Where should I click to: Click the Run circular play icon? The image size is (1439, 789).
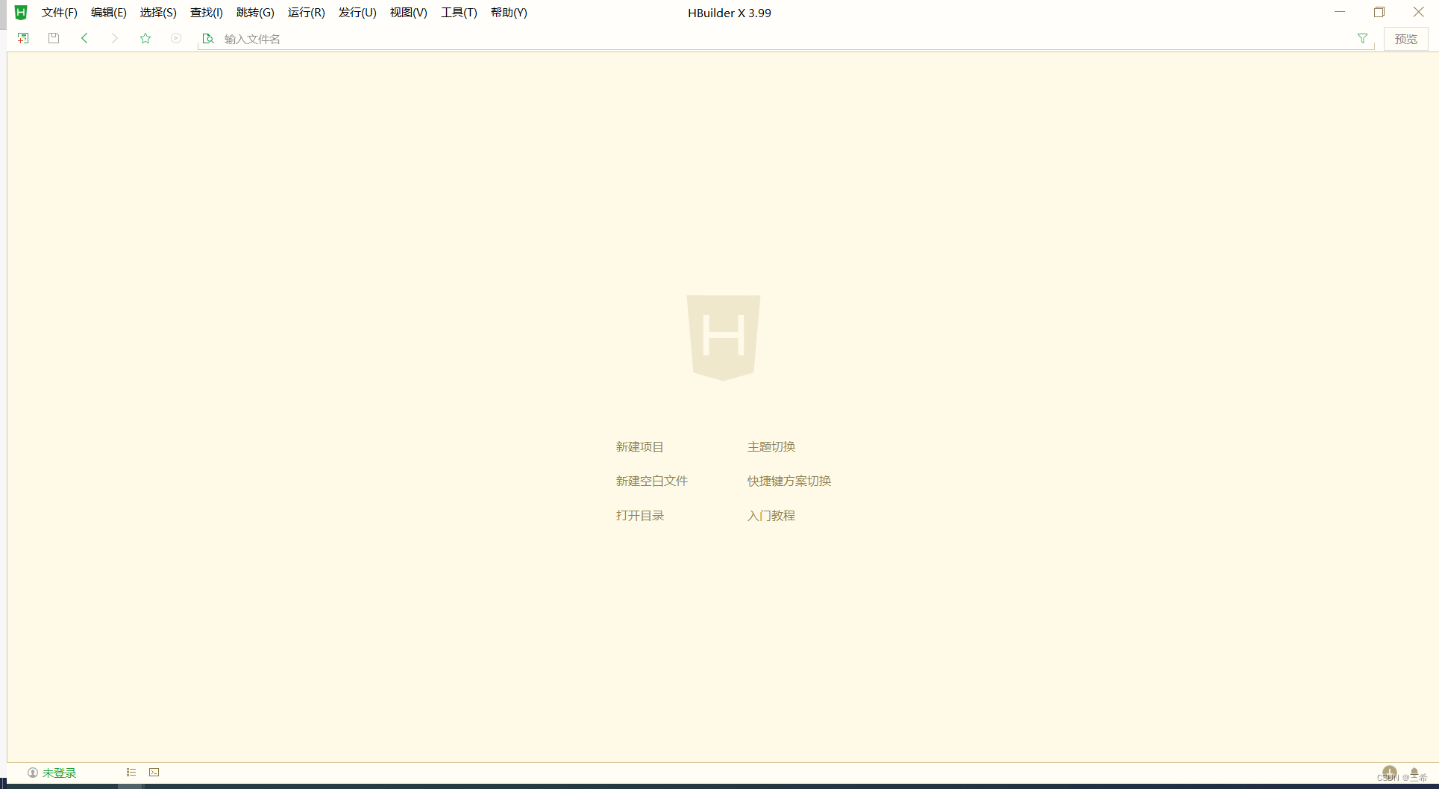coord(175,38)
